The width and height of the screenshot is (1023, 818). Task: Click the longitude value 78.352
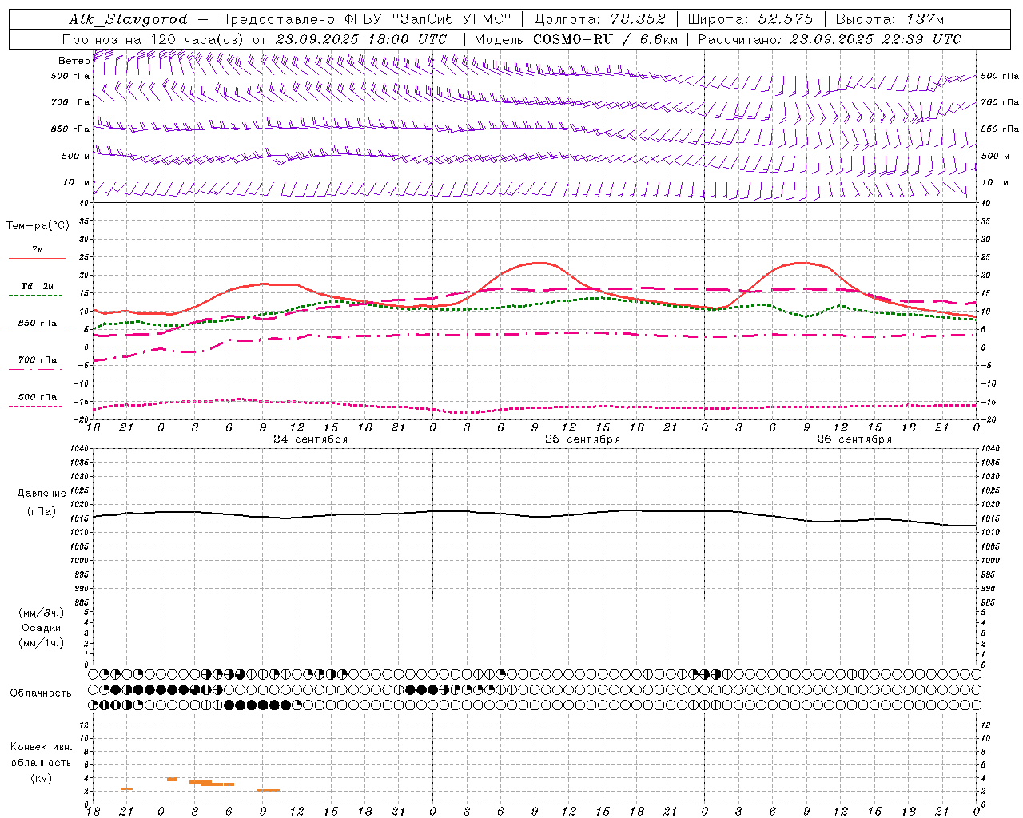tap(638, 19)
